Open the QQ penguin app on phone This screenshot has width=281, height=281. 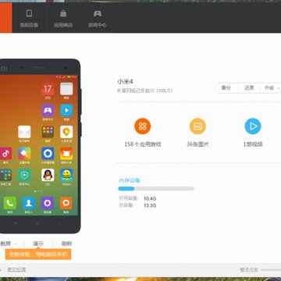(48, 175)
